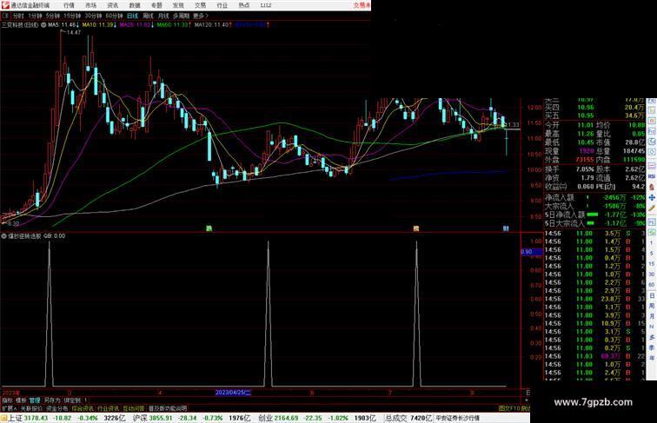Click the 绑定到 button
This screenshot has height=423, width=657.
tap(72, 400)
